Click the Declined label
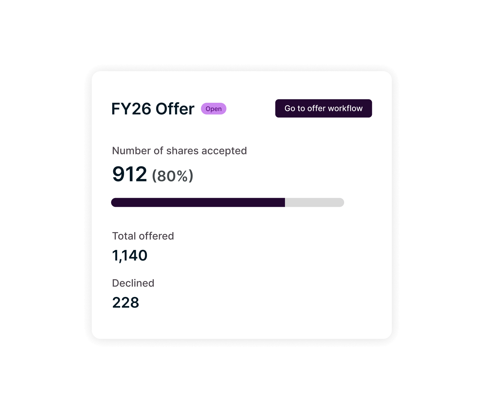Image resolution: width=483 pixels, height=410 pixels. (133, 283)
